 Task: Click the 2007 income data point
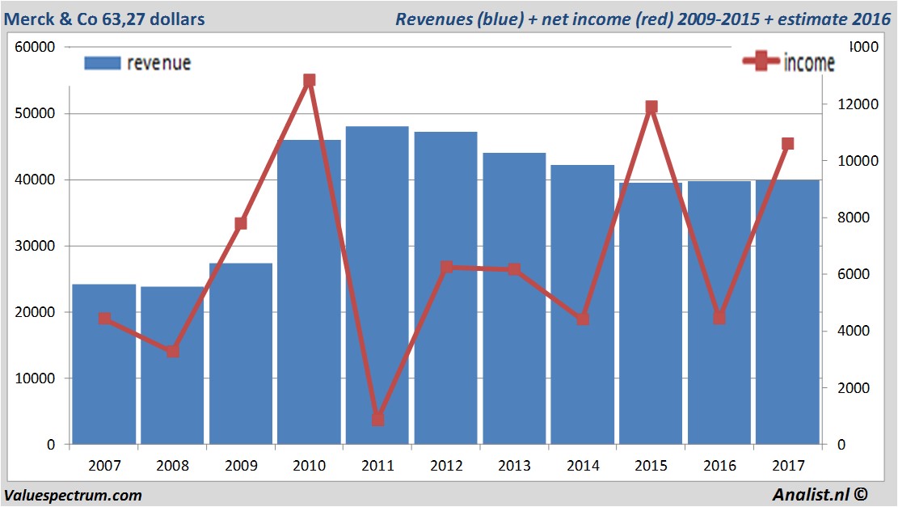click(x=104, y=319)
